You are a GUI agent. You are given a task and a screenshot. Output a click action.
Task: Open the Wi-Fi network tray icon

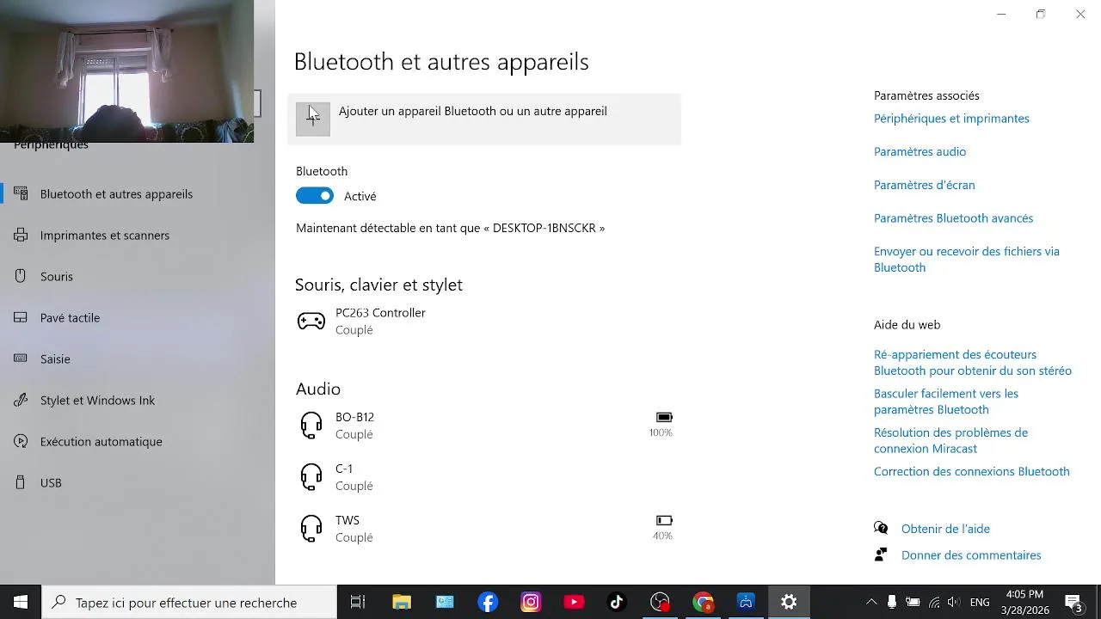pos(933,603)
